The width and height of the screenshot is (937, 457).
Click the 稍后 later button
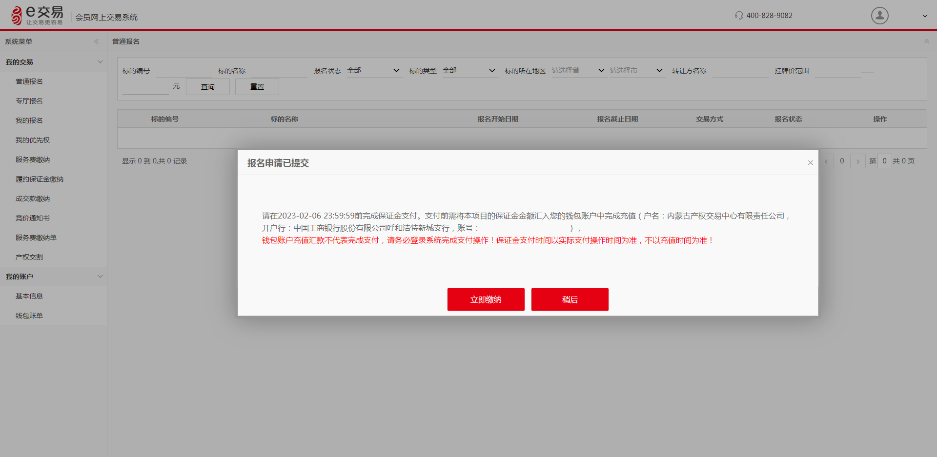click(570, 299)
